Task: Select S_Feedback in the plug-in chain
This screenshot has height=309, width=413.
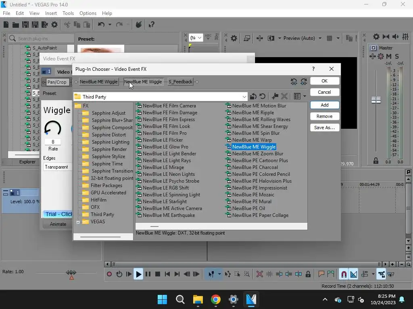Action: (x=181, y=82)
